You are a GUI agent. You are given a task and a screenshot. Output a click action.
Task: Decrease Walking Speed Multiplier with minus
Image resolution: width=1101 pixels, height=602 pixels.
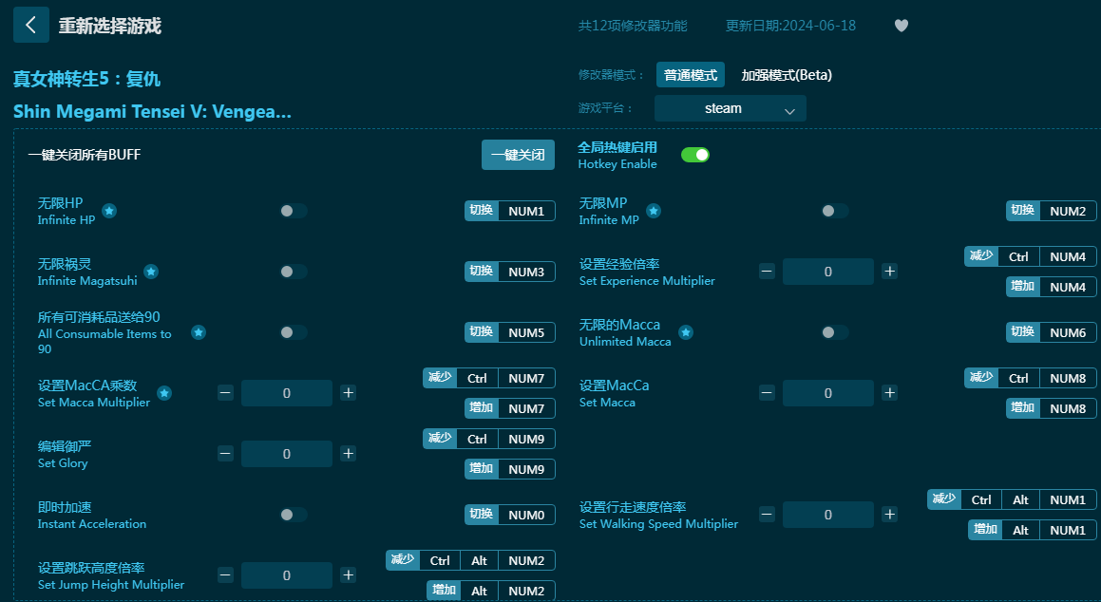point(767,515)
